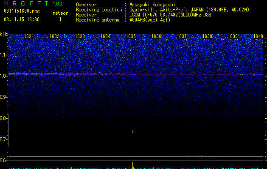Click the yellow spike in the bottom signal graph
The width and height of the screenshot is (267, 169).
(133, 165)
